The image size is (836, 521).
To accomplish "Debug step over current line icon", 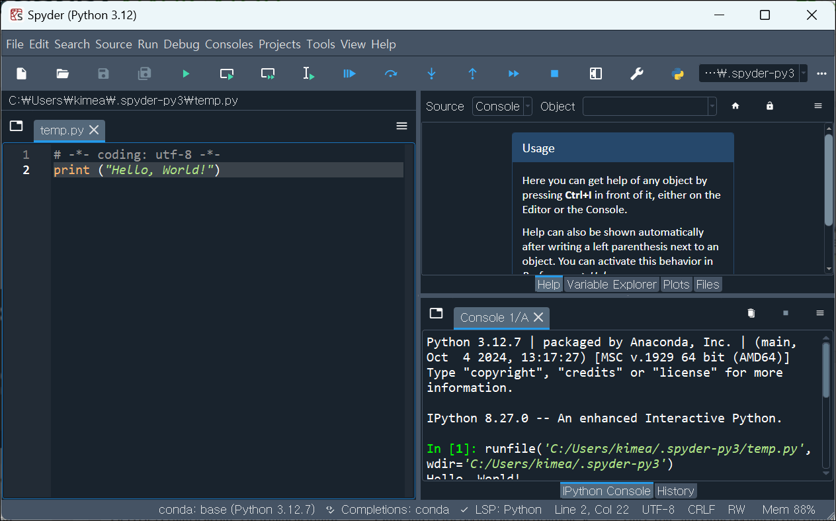I will (x=391, y=73).
